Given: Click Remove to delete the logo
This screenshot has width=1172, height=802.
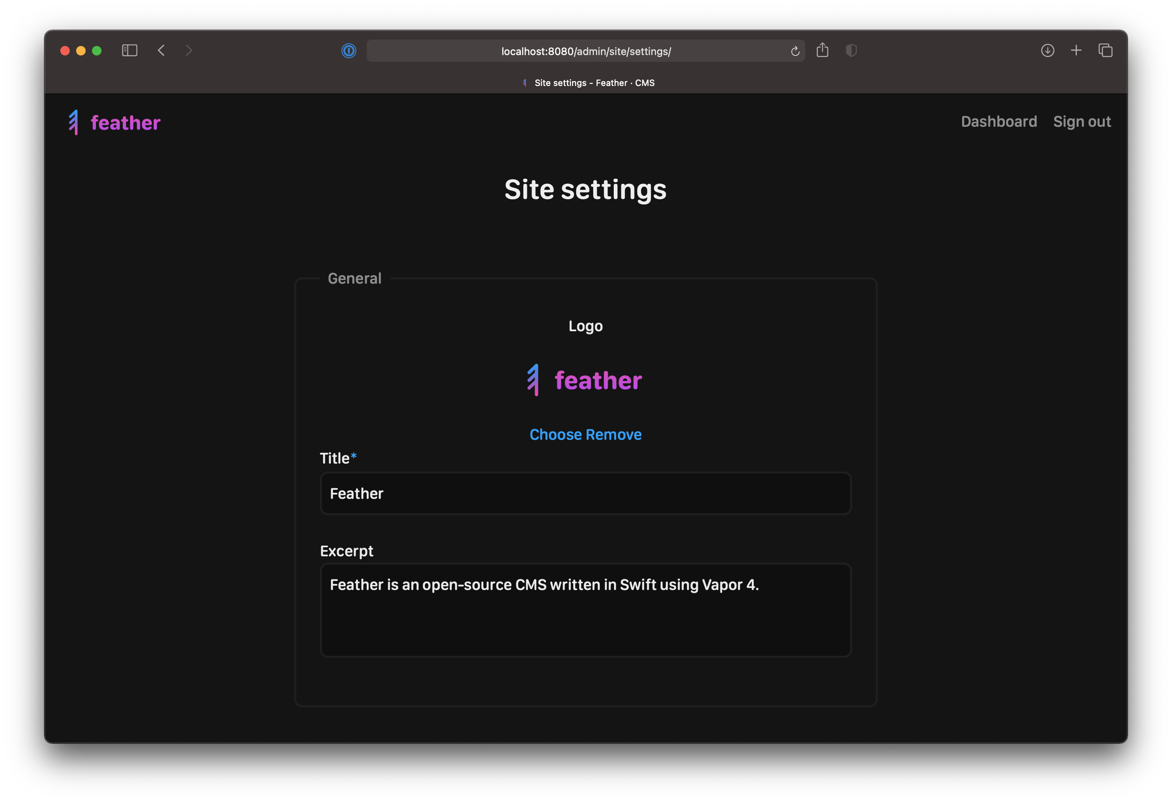Looking at the screenshot, I should click(614, 435).
